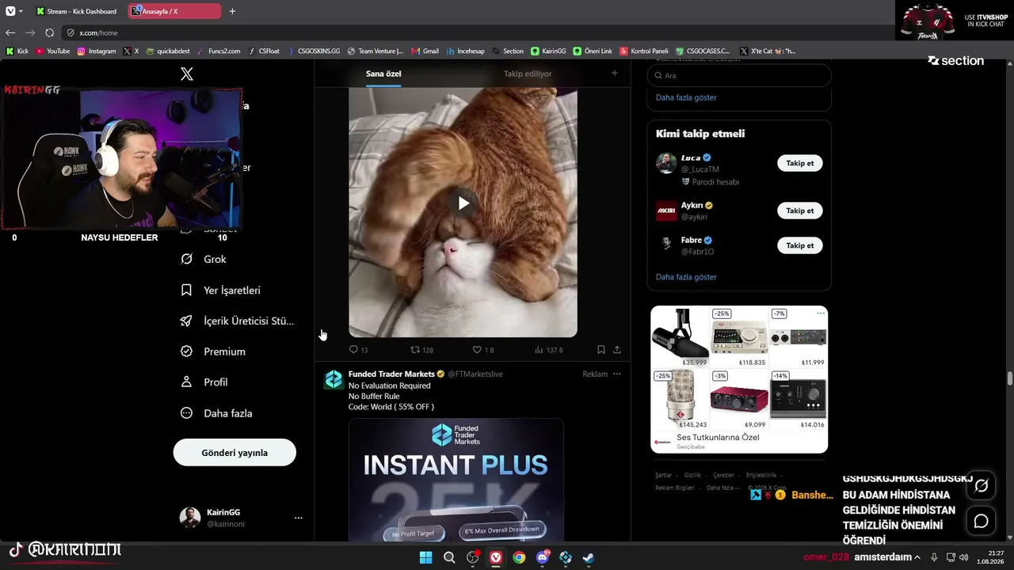1014x570 pixels.
Task: Open the Şartlar footer link
Action: (663, 475)
